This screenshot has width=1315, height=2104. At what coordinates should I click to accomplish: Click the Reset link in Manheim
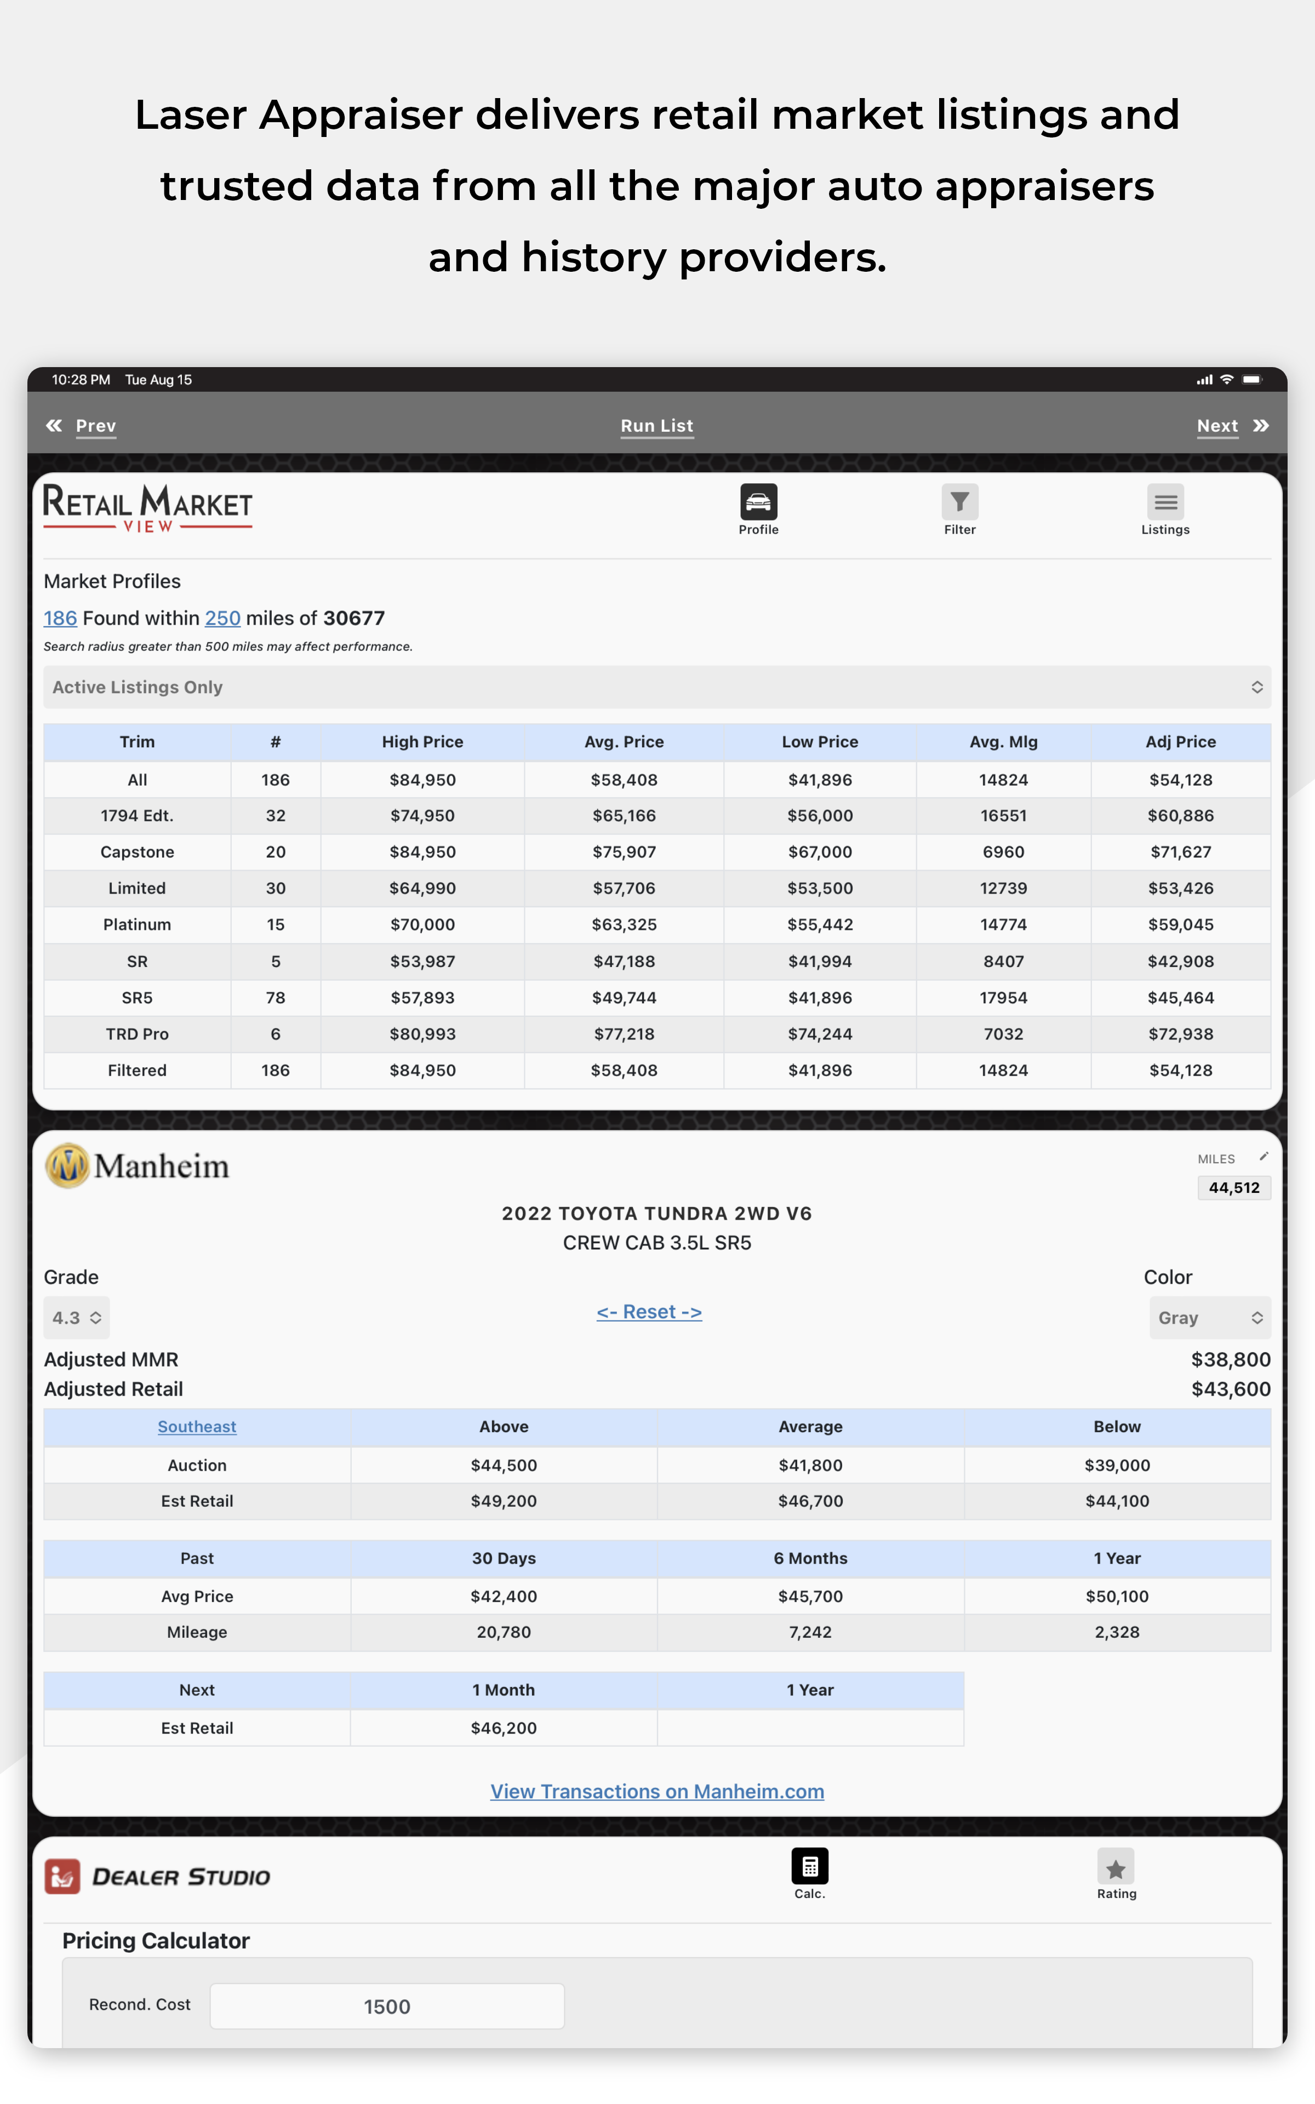pyautogui.click(x=649, y=1311)
